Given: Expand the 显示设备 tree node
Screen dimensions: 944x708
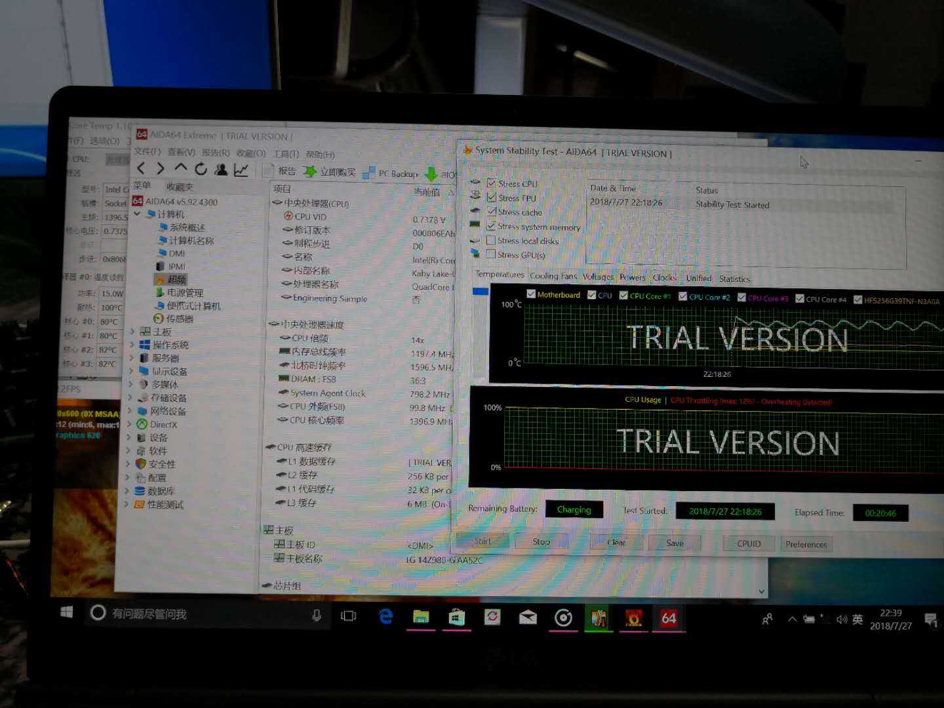Looking at the screenshot, I should click(x=130, y=371).
